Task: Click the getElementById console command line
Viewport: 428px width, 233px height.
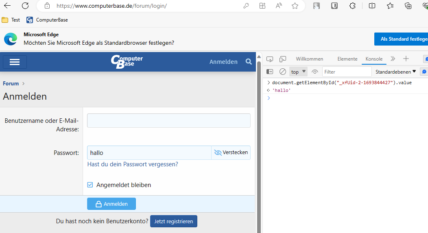Action: [x=342, y=83]
